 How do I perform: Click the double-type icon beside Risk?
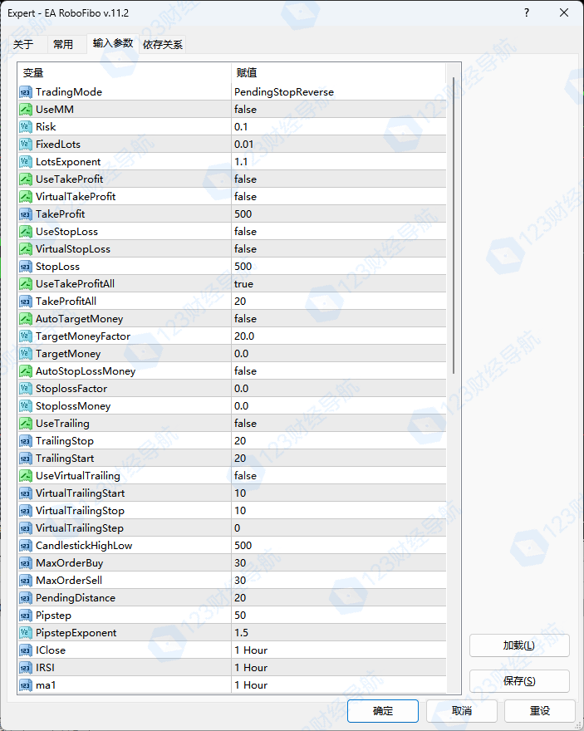pyautogui.click(x=26, y=127)
